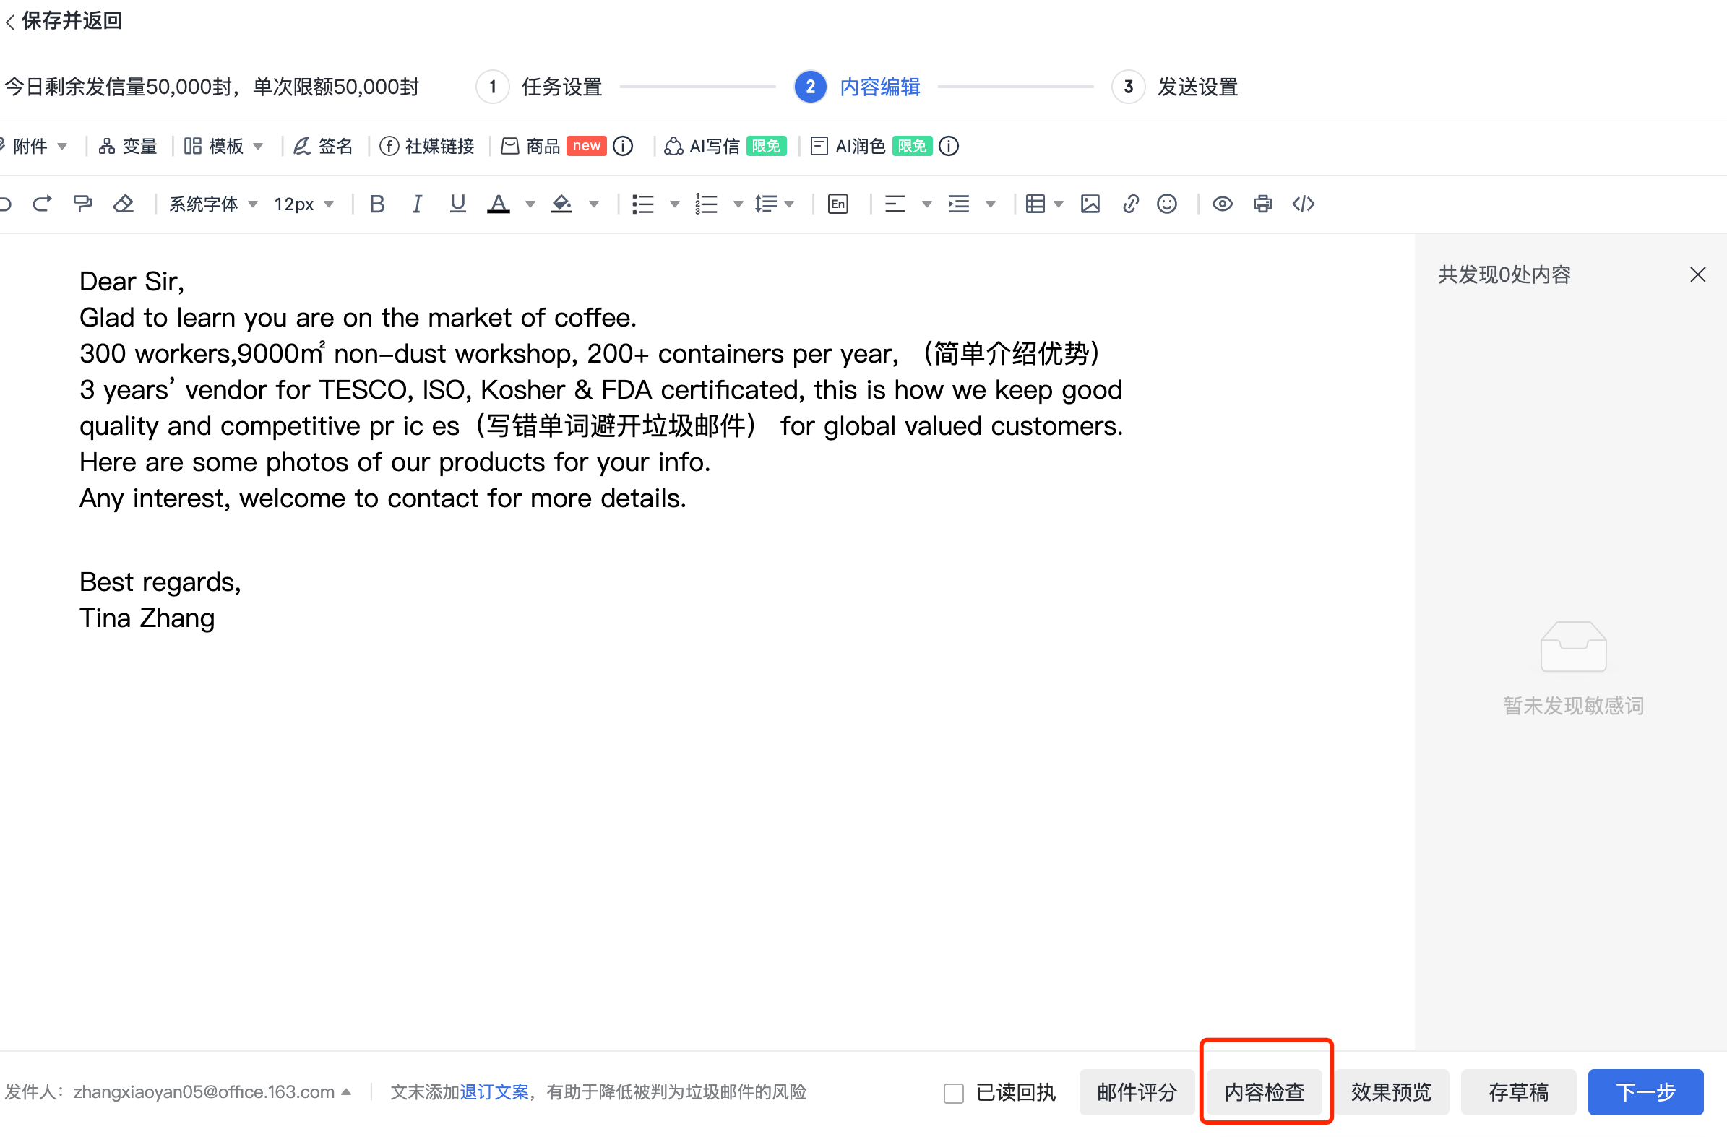Viewport: 1727px width, 1137px height.
Task: Open the 退订文案 link
Action: [494, 1092]
